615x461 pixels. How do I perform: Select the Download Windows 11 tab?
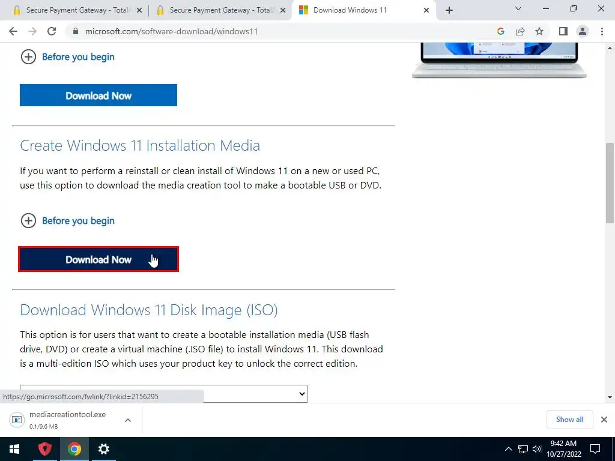(x=363, y=10)
